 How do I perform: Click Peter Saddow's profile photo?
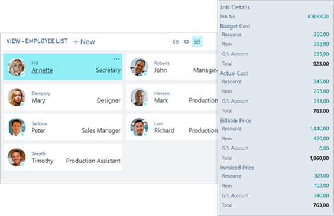16,127
